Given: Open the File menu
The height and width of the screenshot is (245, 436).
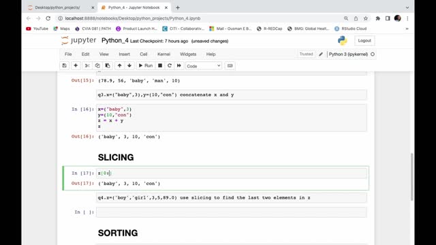Looking at the screenshot, I should point(68,54).
